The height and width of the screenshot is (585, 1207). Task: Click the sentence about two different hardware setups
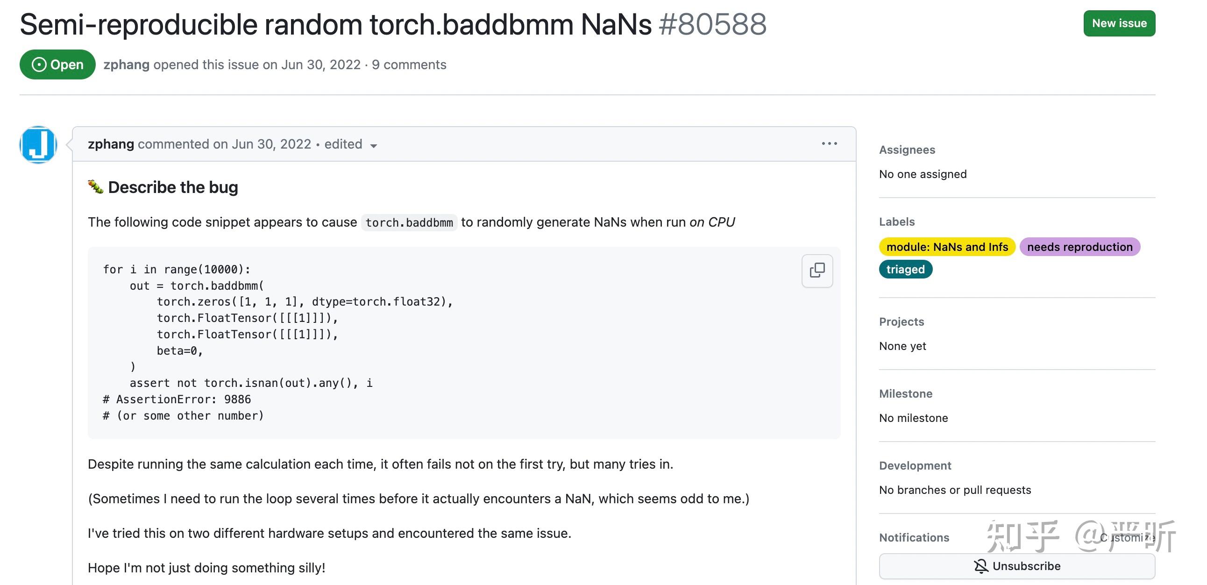[329, 534]
